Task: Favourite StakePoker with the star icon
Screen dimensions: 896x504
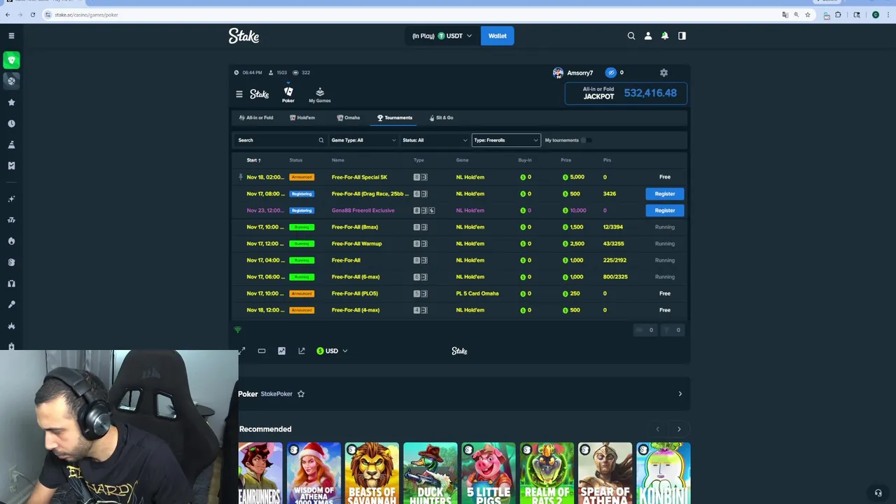Action: point(301,393)
